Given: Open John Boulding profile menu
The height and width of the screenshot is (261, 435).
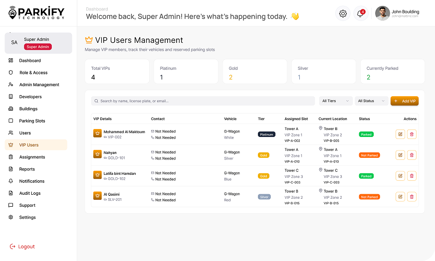Looking at the screenshot, I should pos(398,13).
